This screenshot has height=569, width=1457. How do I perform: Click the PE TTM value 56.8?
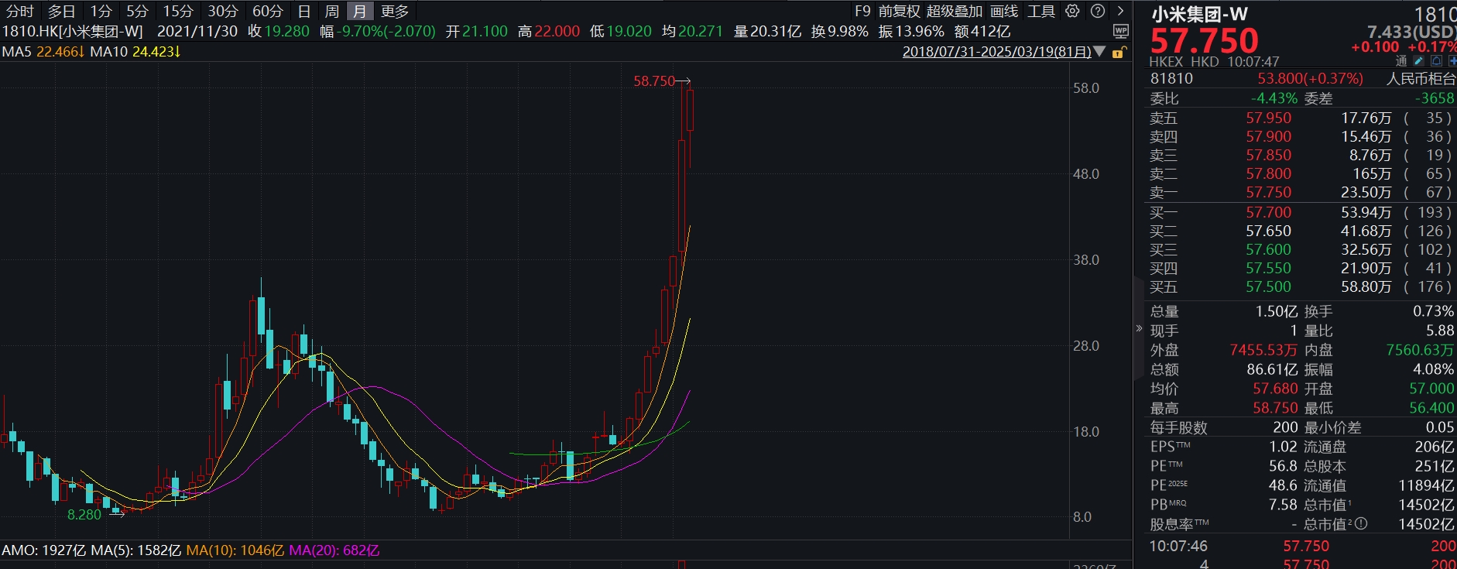pyautogui.click(x=1283, y=466)
